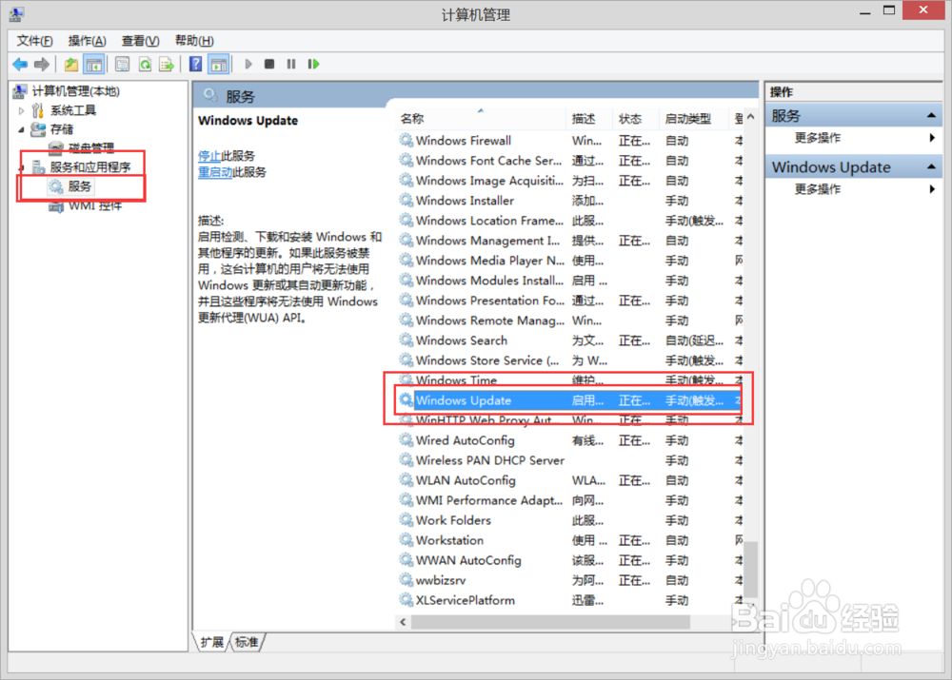Sort by the 启动类型 column header

tap(693, 119)
